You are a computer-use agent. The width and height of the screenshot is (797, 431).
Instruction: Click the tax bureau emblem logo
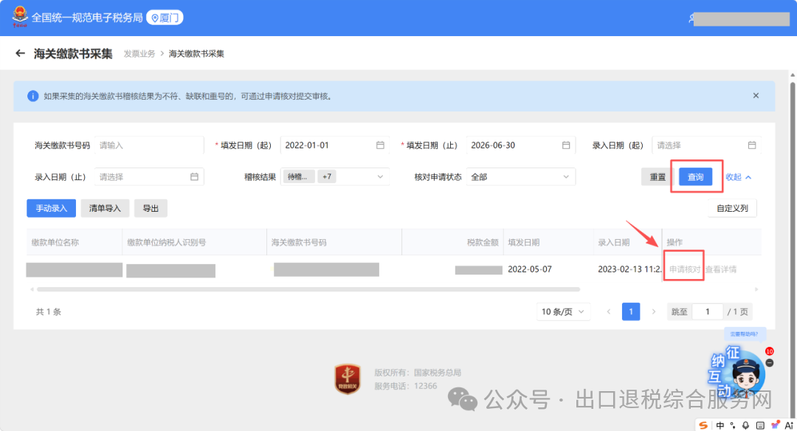point(20,15)
